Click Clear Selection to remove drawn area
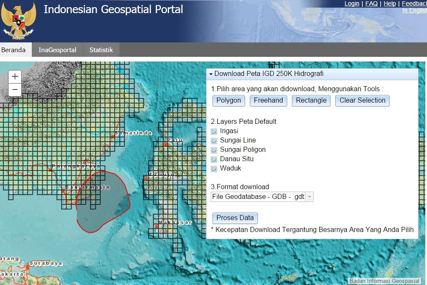Image resolution: width=427 pixels, height=285 pixels. pos(362,101)
